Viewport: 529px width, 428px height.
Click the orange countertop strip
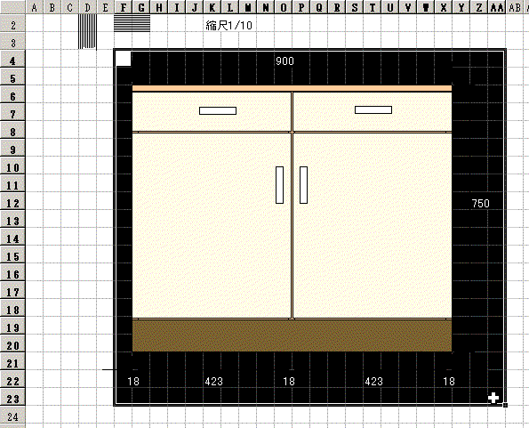(x=292, y=88)
